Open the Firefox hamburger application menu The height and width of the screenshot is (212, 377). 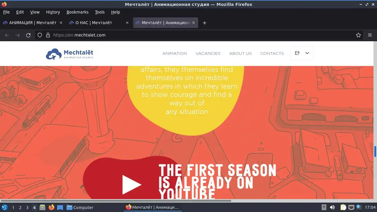tap(370, 35)
